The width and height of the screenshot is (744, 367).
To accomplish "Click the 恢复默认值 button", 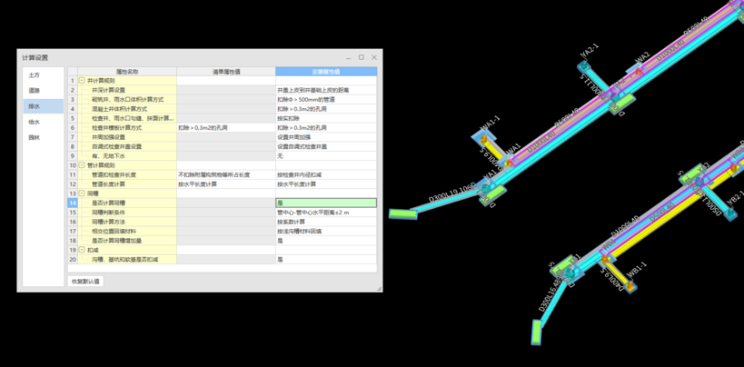I will coord(86,282).
